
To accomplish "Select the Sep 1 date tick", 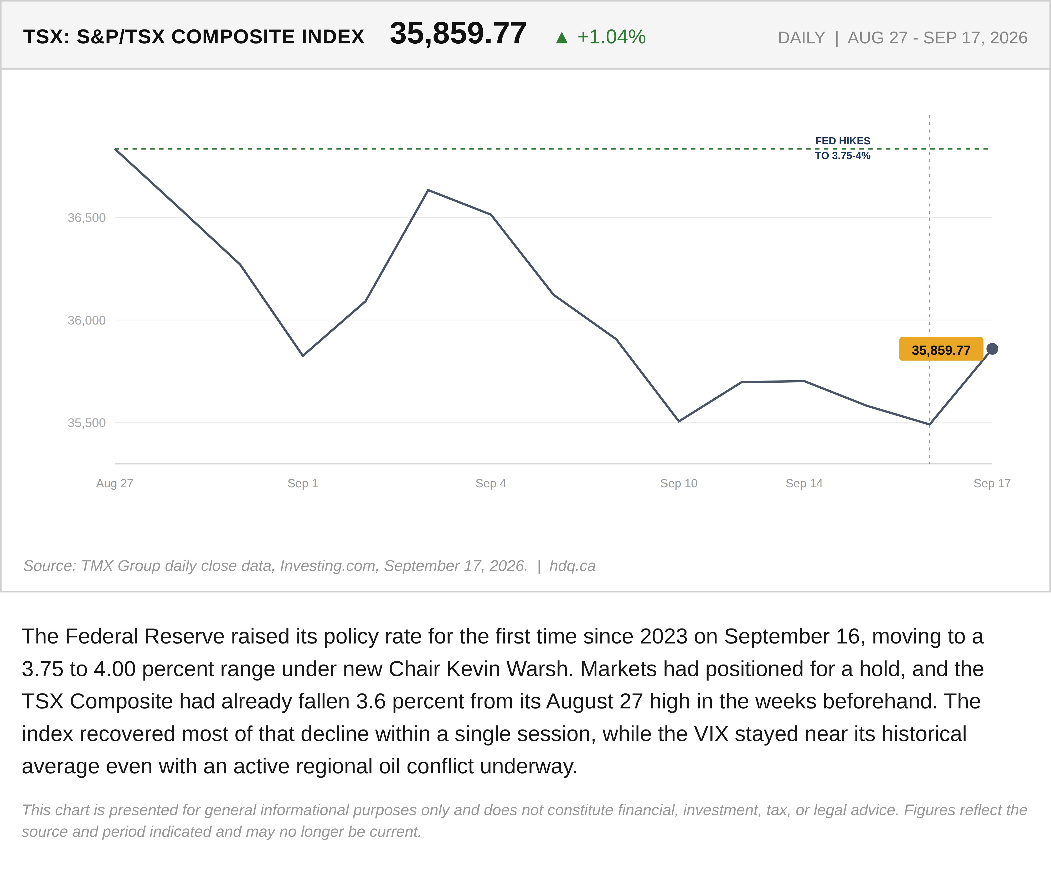I will [303, 483].
